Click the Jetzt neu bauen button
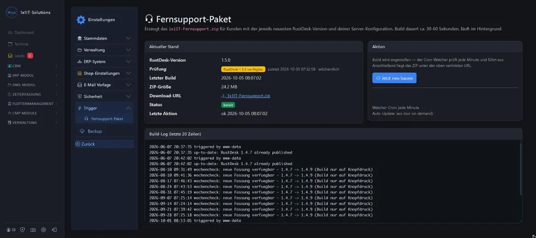Screen dimensions: 536x238 pyautogui.click(x=394, y=78)
